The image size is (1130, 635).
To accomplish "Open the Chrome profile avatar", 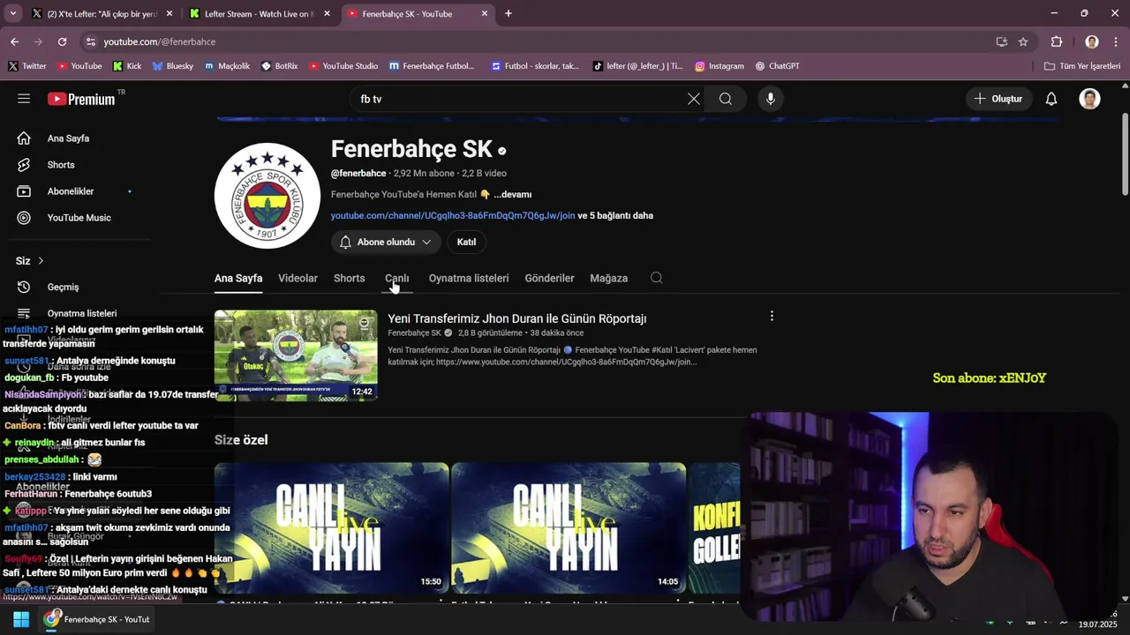I will click(1092, 41).
